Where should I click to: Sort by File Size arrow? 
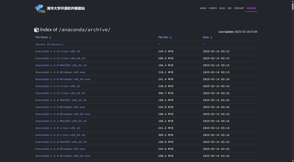pos(171,38)
